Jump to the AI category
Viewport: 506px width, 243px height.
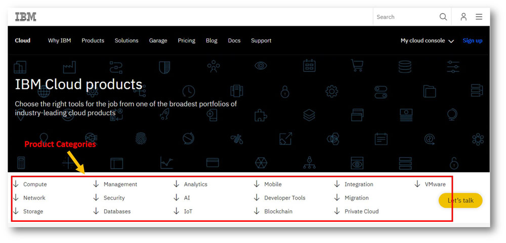(x=187, y=198)
